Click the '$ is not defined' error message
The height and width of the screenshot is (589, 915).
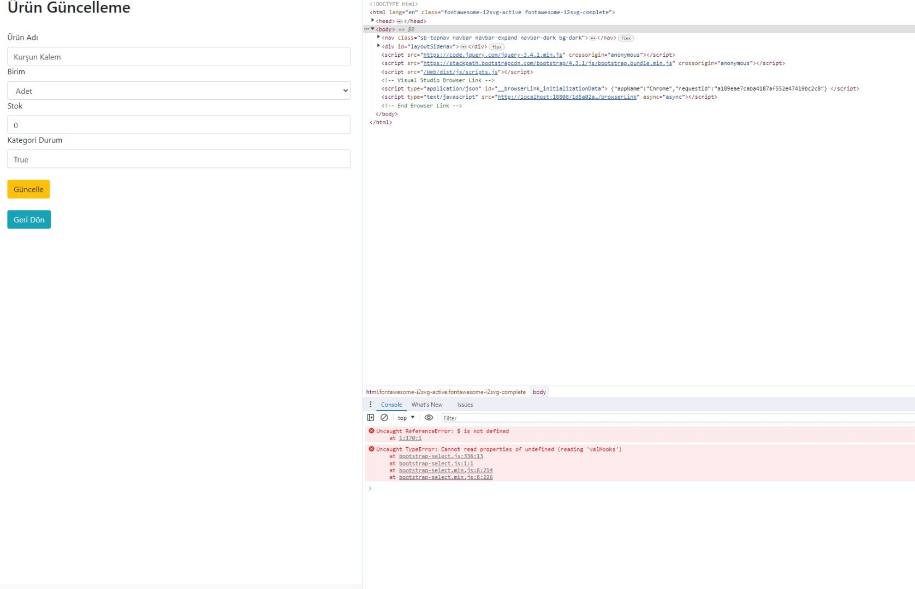point(442,431)
